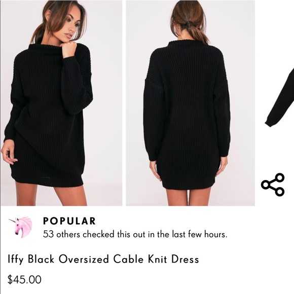Tap the sleeve cuff in the third image

pyautogui.click(x=270, y=123)
